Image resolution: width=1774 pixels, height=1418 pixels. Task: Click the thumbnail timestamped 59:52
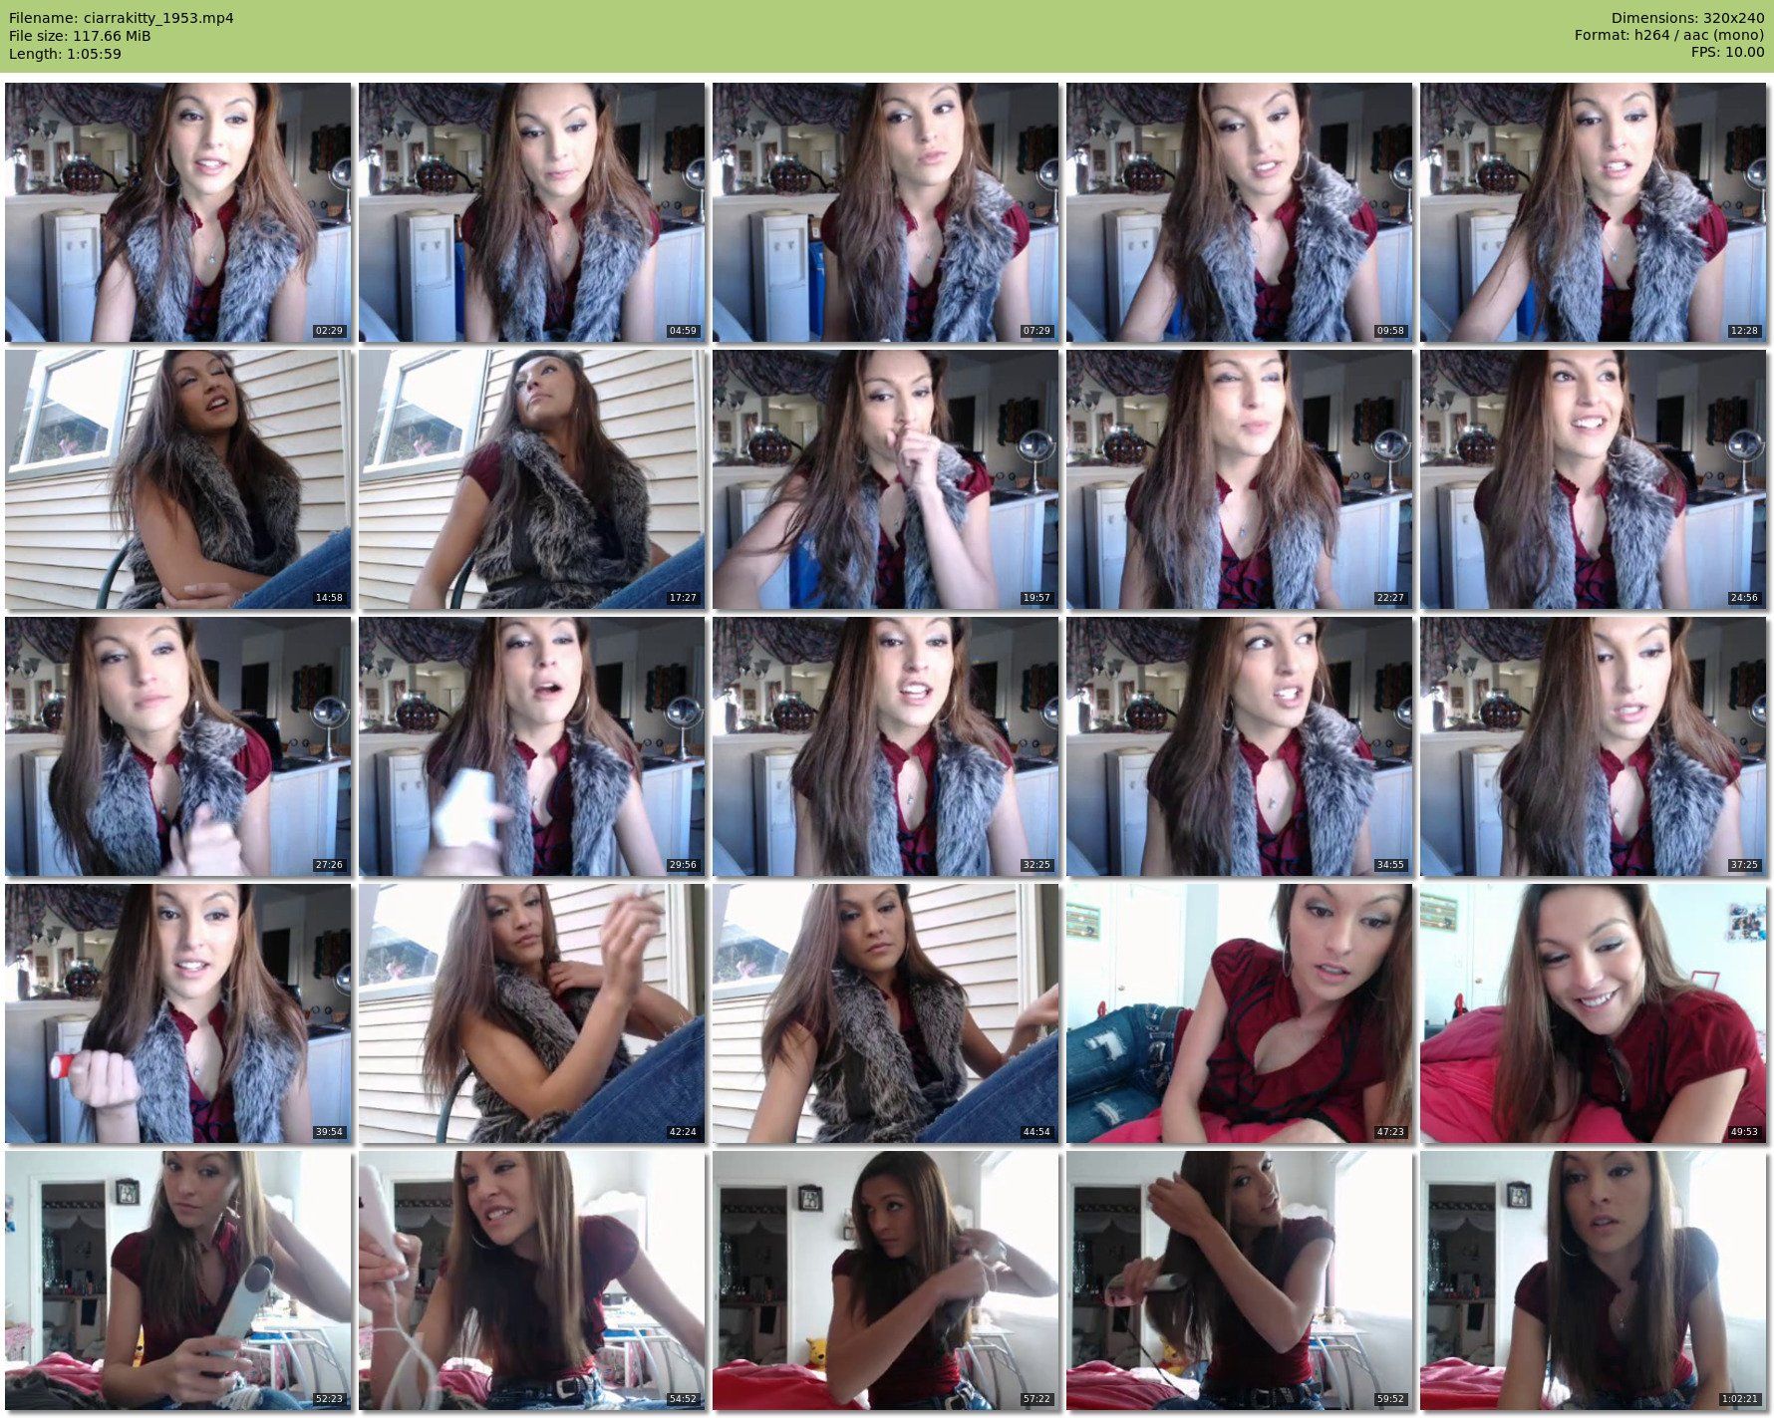(x=1239, y=1280)
